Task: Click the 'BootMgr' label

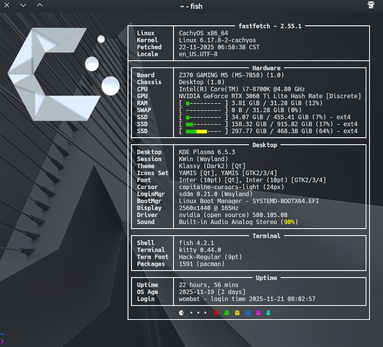Action: [x=149, y=201]
